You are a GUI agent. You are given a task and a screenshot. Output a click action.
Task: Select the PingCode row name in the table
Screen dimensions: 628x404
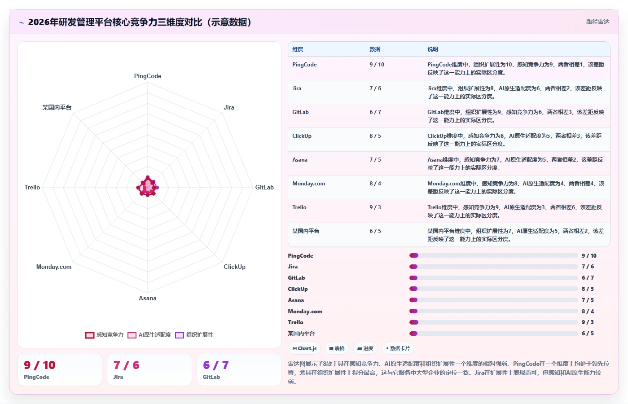coord(304,65)
